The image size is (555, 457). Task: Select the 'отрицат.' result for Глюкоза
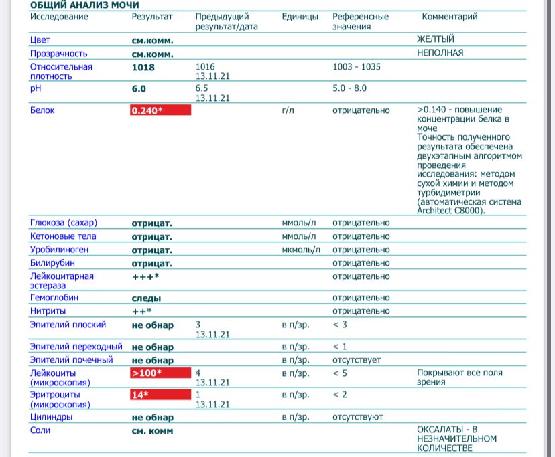151,223
